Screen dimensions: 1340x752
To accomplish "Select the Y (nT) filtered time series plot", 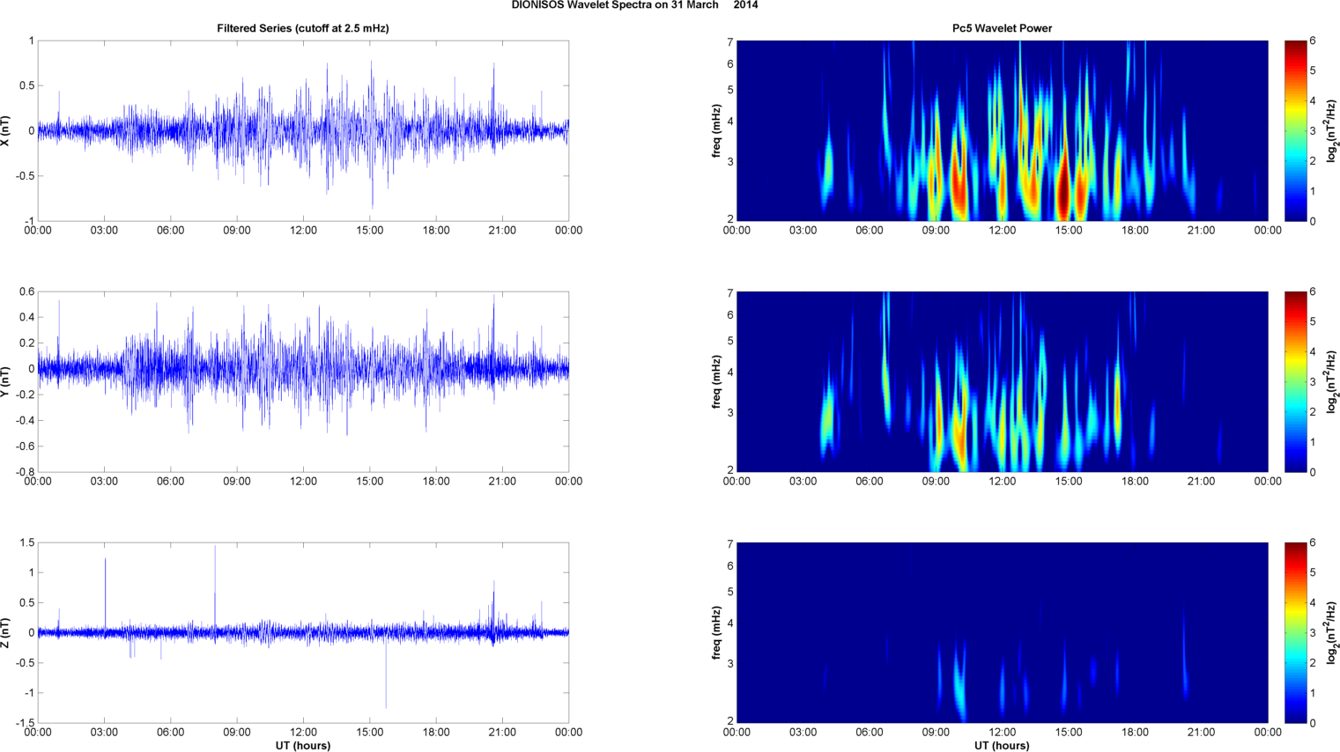I will [303, 381].
